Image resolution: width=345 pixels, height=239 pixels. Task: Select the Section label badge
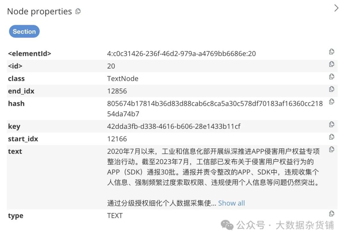pyautogui.click(x=24, y=31)
